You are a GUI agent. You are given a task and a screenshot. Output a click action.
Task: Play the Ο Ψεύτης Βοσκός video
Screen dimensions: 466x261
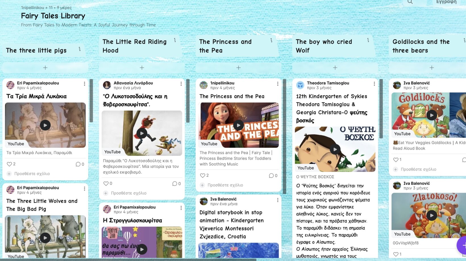click(x=335, y=149)
